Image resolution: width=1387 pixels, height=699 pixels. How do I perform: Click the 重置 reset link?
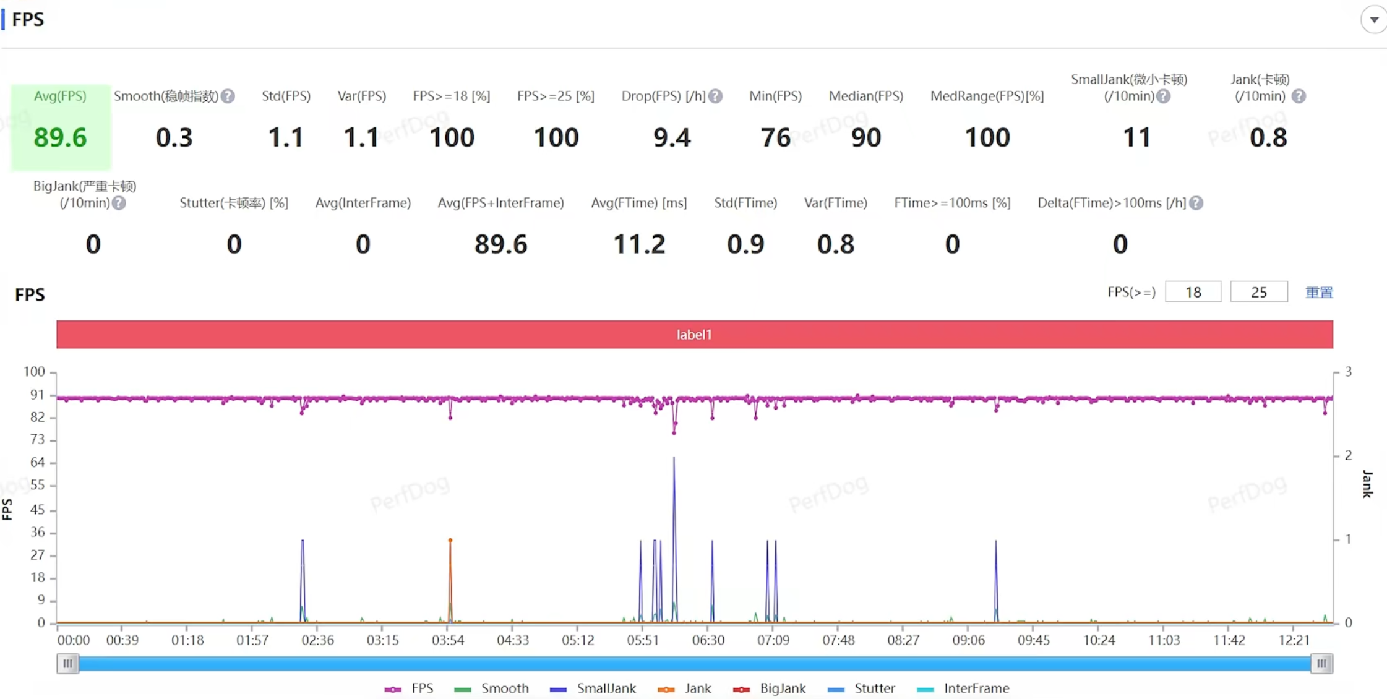(x=1319, y=293)
